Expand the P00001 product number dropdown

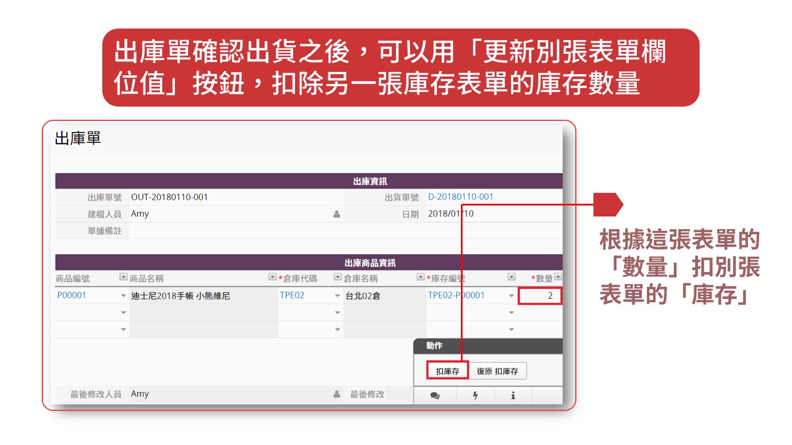point(123,296)
